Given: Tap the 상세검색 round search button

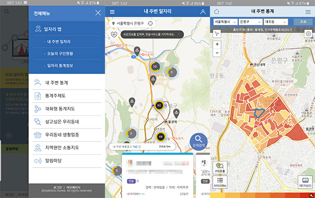Looking at the screenshot, I should pos(198,142).
